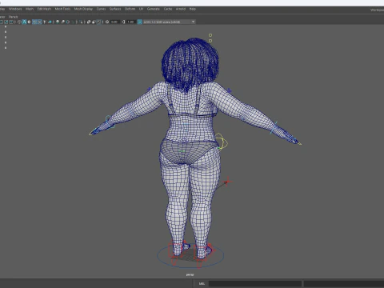Open the Curves menu
384x288 pixels.
pyautogui.click(x=101, y=9)
